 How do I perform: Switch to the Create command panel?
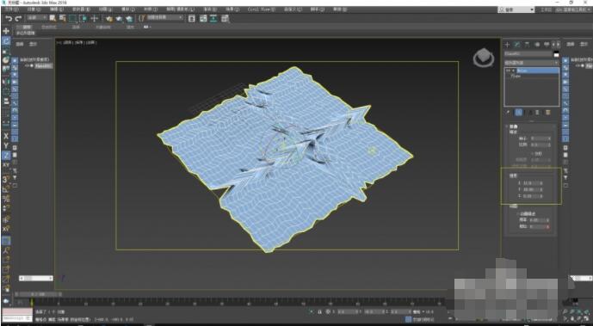tap(508, 45)
